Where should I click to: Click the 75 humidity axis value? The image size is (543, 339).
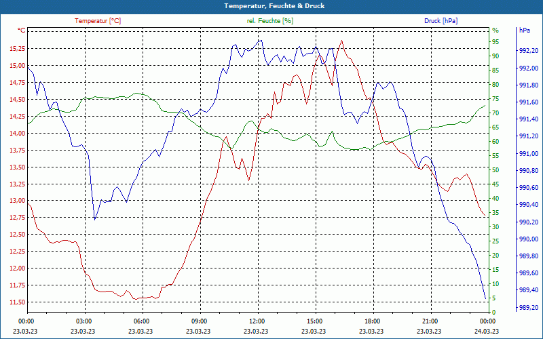(495, 98)
